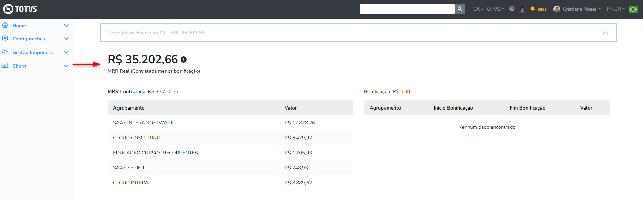Select Home in the sidebar
Image resolution: width=643 pixels, height=200 pixels.
click(19, 26)
